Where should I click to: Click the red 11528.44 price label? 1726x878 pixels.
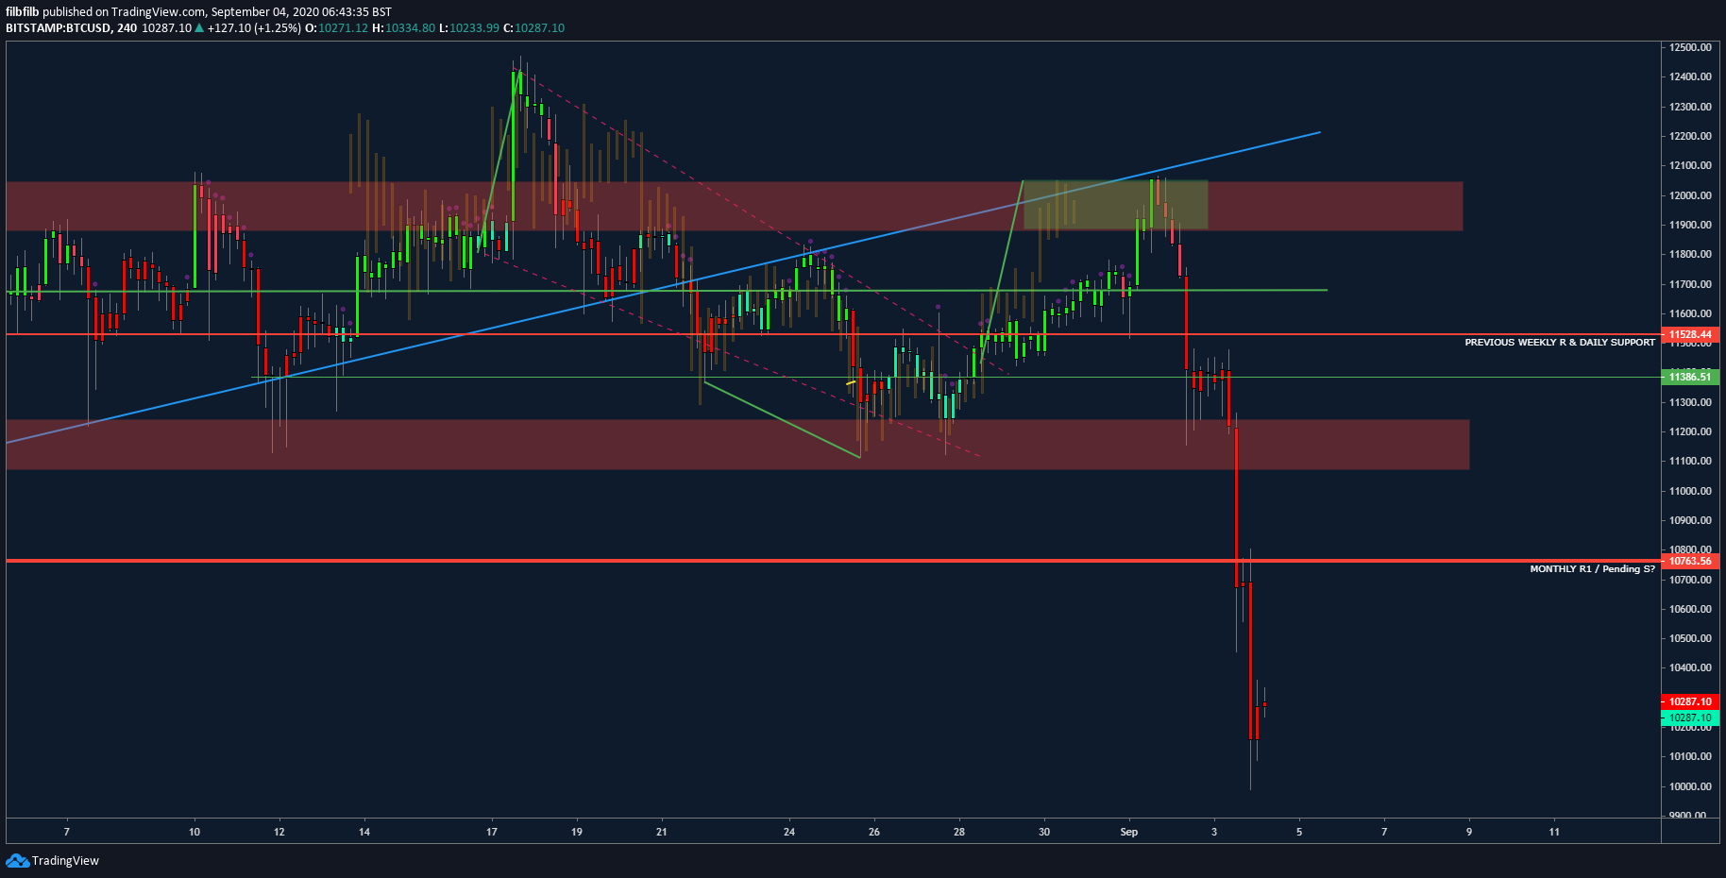[1690, 334]
